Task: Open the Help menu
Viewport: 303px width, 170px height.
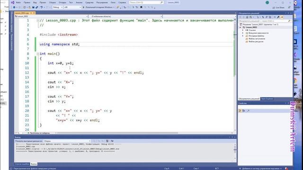Action: point(122,2)
